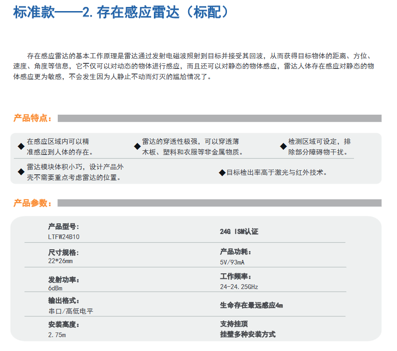Select the 生命存在最远感应4m text
This screenshot has width=397, height=351.
(251, 305)
